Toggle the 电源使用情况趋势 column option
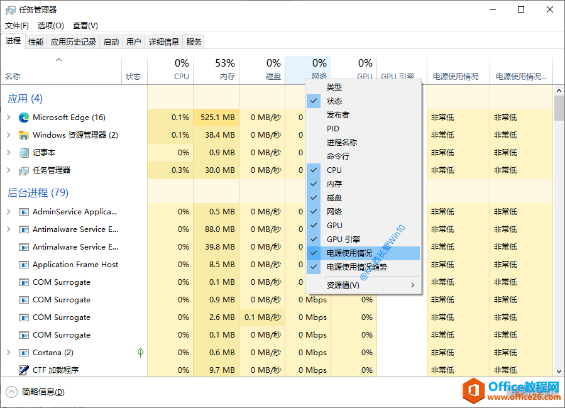The height and width of the screenshot is (408, 565). (356, 267)
